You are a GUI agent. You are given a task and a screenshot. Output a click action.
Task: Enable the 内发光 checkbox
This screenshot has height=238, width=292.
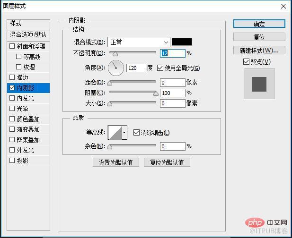tap(12, 98)
